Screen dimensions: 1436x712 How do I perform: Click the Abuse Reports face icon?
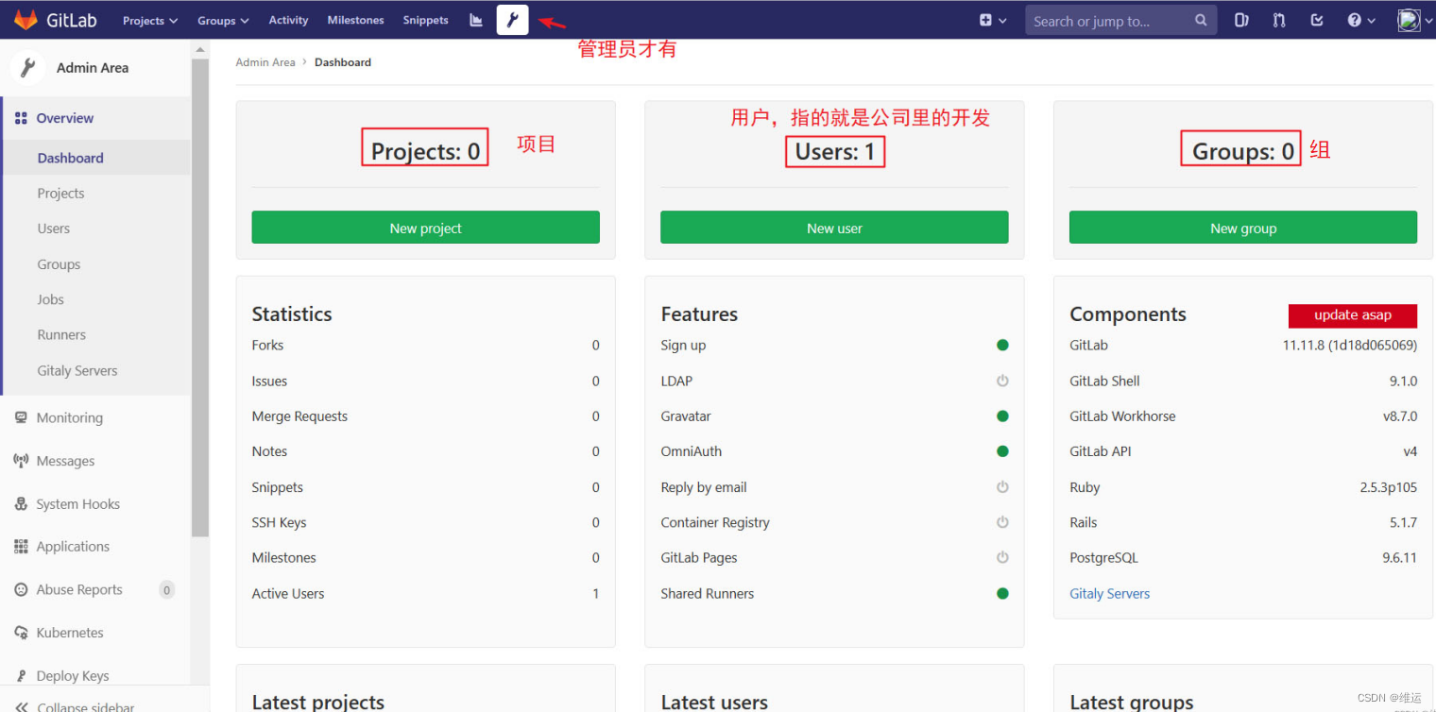click(21, 589)
